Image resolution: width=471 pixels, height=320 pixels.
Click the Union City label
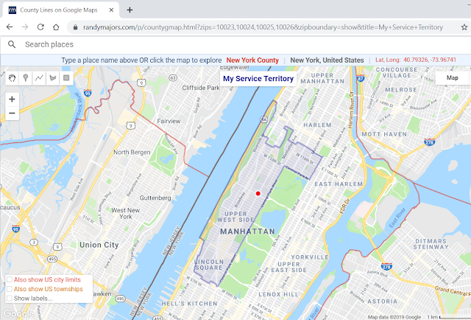(x=99, y=245)
